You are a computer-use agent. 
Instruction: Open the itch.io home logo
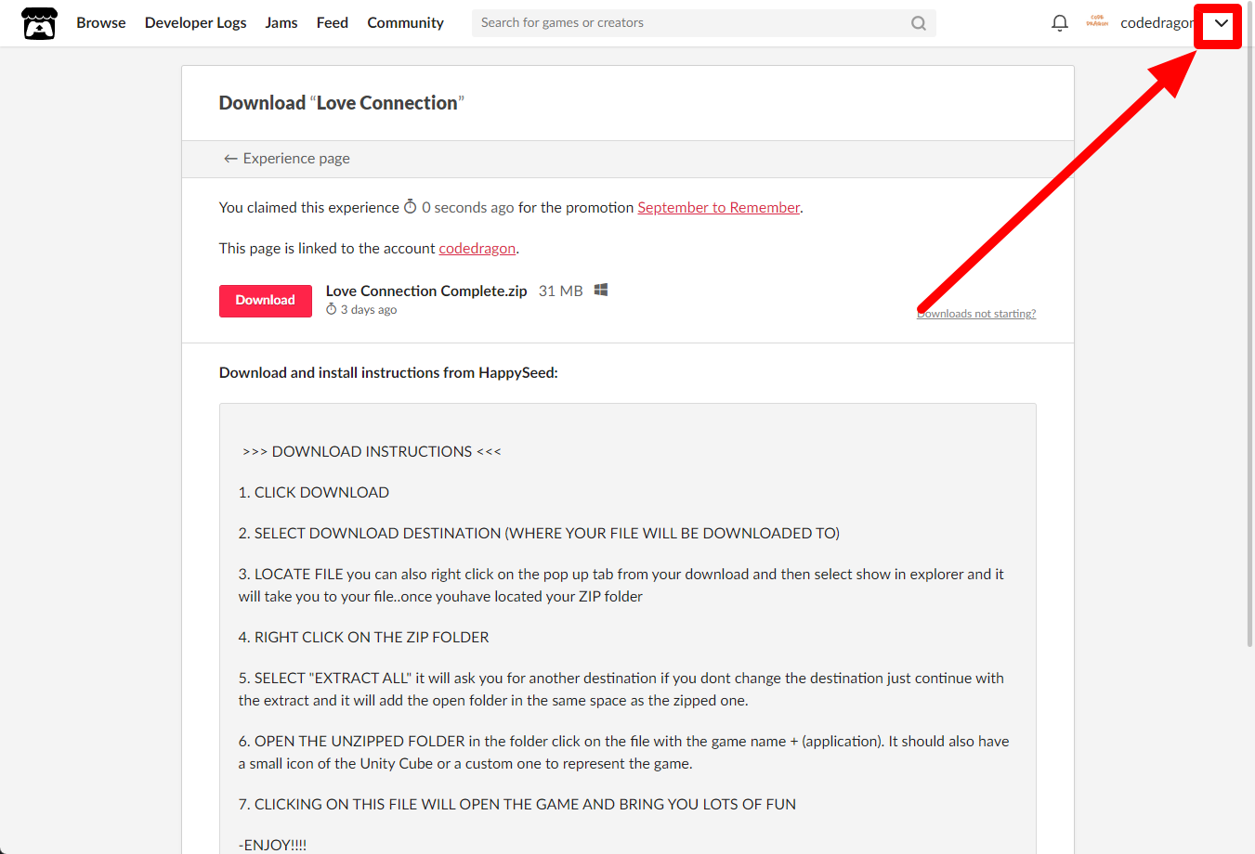(x=39, y=23)
